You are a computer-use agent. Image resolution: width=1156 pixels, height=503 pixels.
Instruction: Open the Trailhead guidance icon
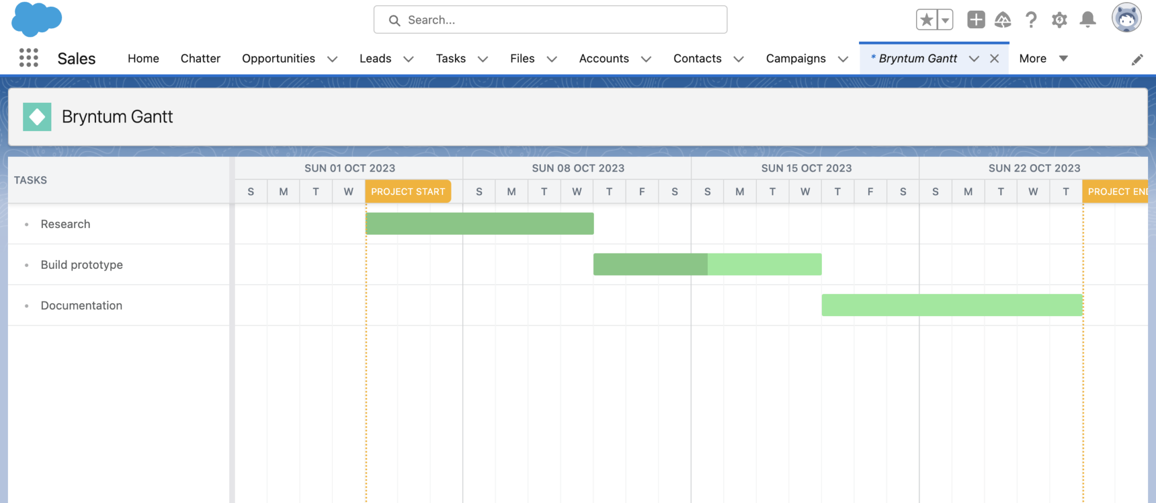[x=1002, y=20]
